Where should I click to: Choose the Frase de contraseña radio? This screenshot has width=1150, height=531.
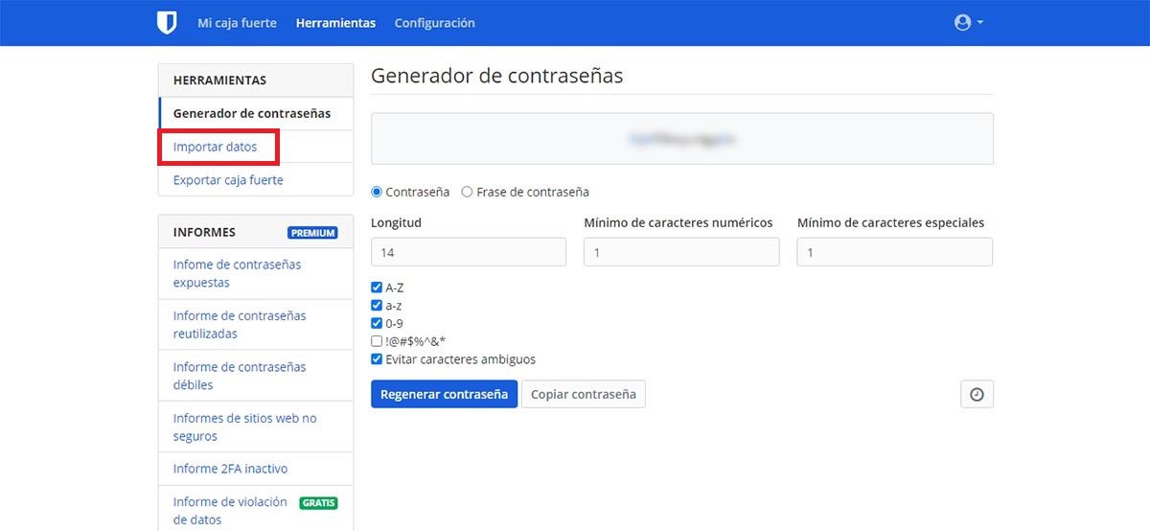468,192
